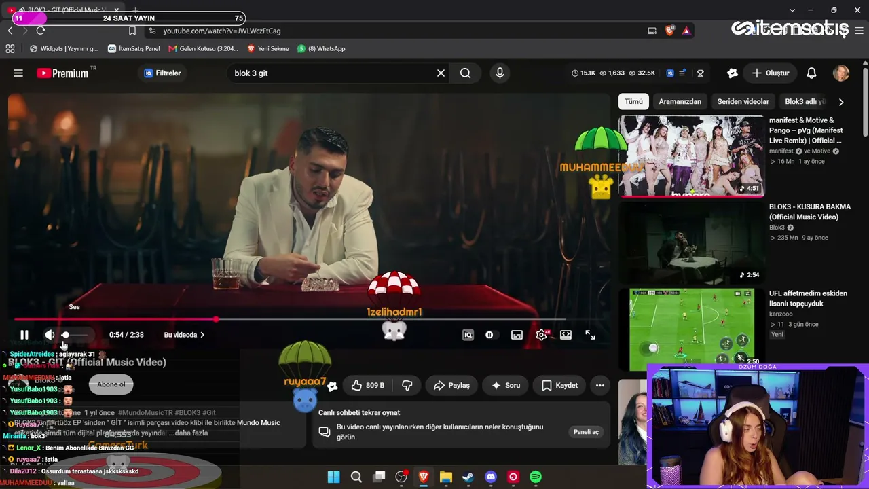The image size is (869, 489).
Task: Click the IQ extension icon in the player
Action: pyautogui.click(x=468, y=335)
